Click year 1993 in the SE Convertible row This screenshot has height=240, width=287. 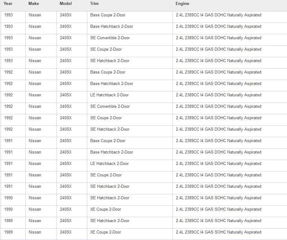(8, 38)
